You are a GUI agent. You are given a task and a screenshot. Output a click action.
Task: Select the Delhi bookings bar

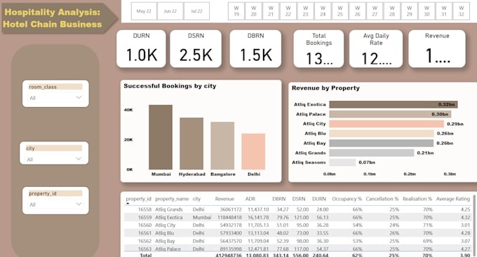(253, 151)
